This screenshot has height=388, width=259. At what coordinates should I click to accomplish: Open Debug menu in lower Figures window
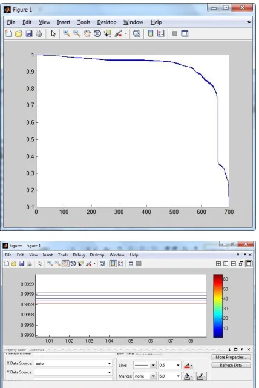pyautogui.click(x=79, y=255)
